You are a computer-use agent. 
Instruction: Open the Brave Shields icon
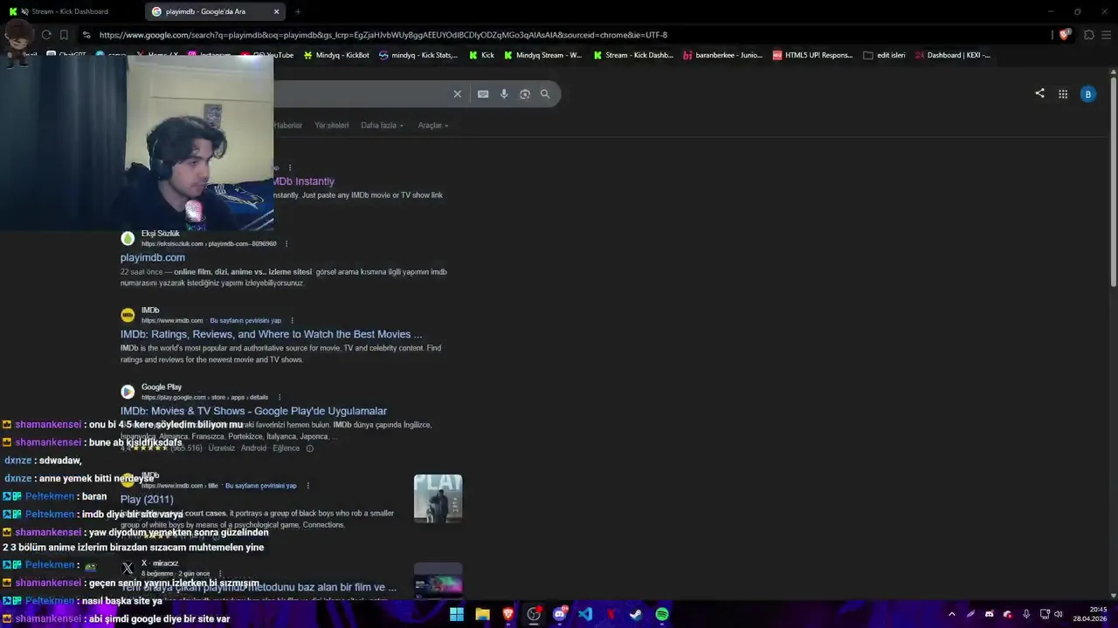click(1065, 35)
